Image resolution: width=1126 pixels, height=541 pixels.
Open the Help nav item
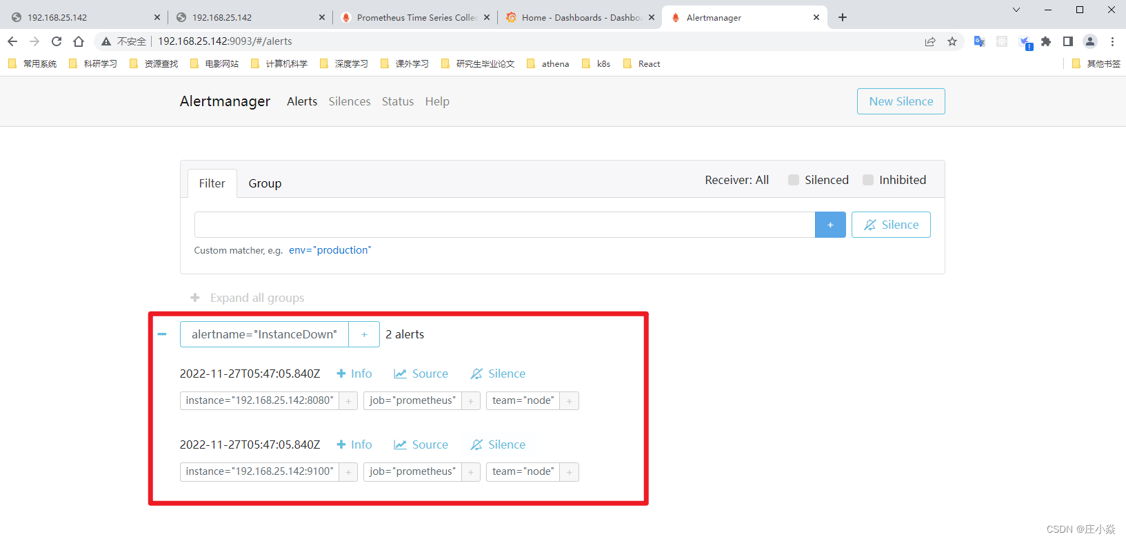pos(437,101)
